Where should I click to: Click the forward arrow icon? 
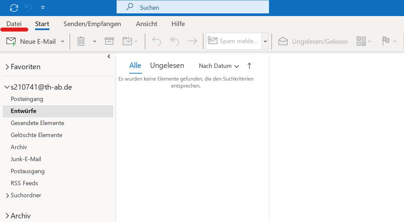[192, 41]
